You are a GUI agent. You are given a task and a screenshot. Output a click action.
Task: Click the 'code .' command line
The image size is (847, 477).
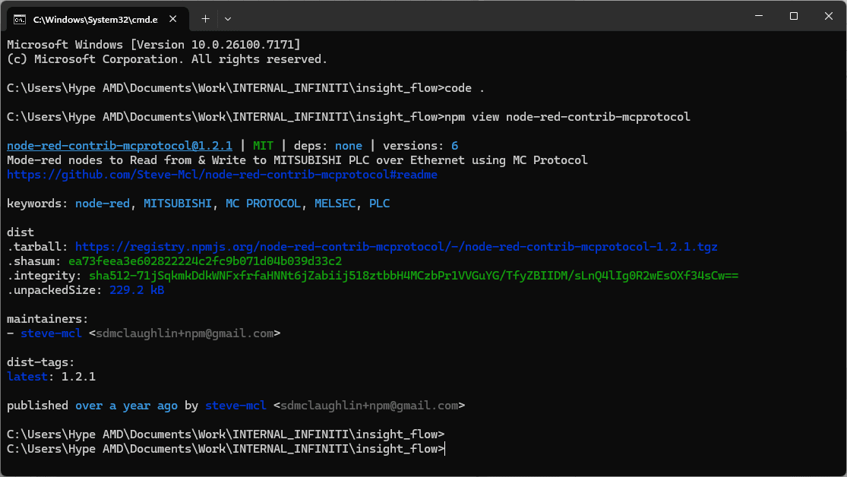246,88
